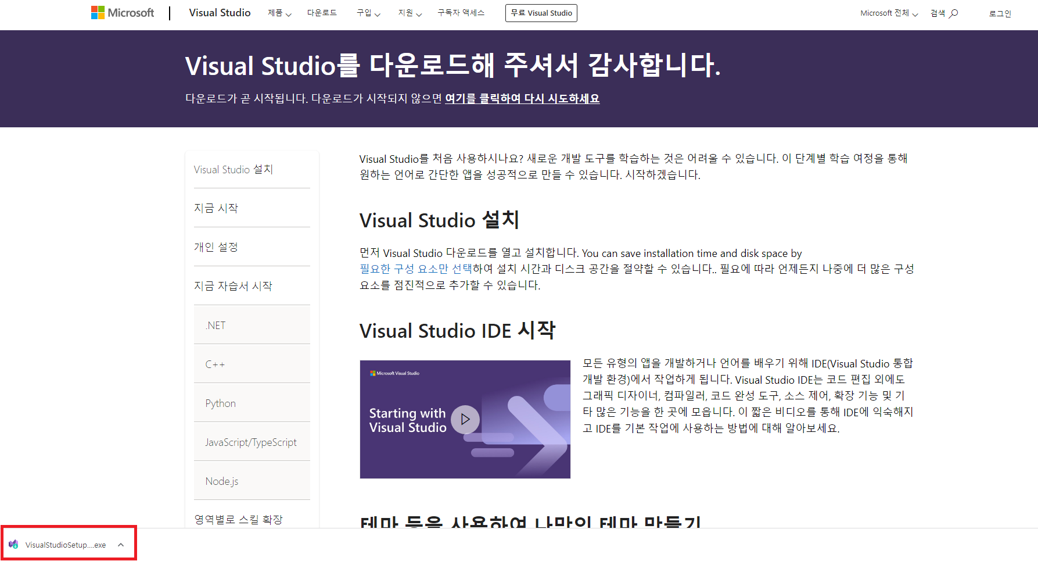This screenshot has width=1038, height=561.
Task: Expand the download item options chevron
Action: [x=121, y=545]
